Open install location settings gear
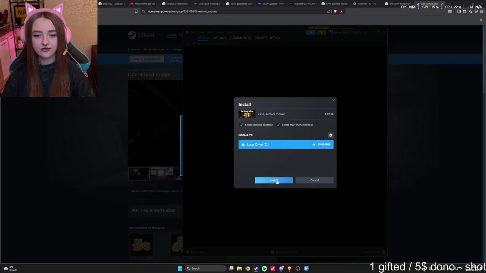Image resolution: width=486 pixels, height=273 pixels. [x=331, y=135]
